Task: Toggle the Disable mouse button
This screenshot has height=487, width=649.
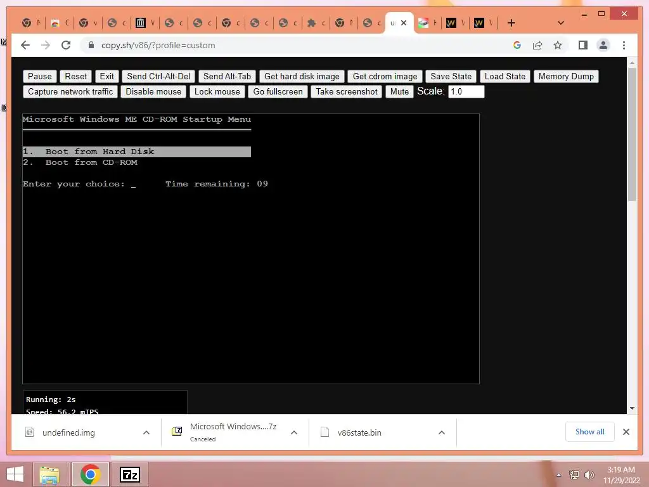Action: (153, 91)
